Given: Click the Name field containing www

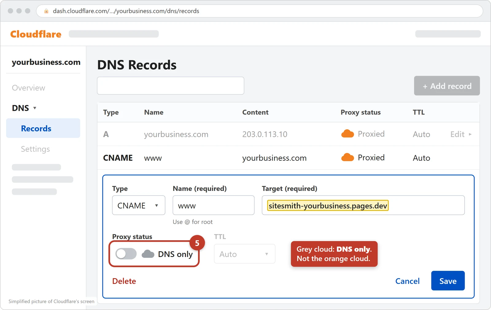Looking at the screenshot, I should (x=214, y=205).
